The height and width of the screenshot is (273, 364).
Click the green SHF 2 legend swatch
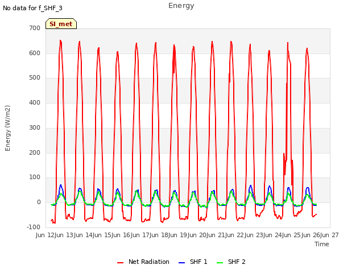[220, 263]
